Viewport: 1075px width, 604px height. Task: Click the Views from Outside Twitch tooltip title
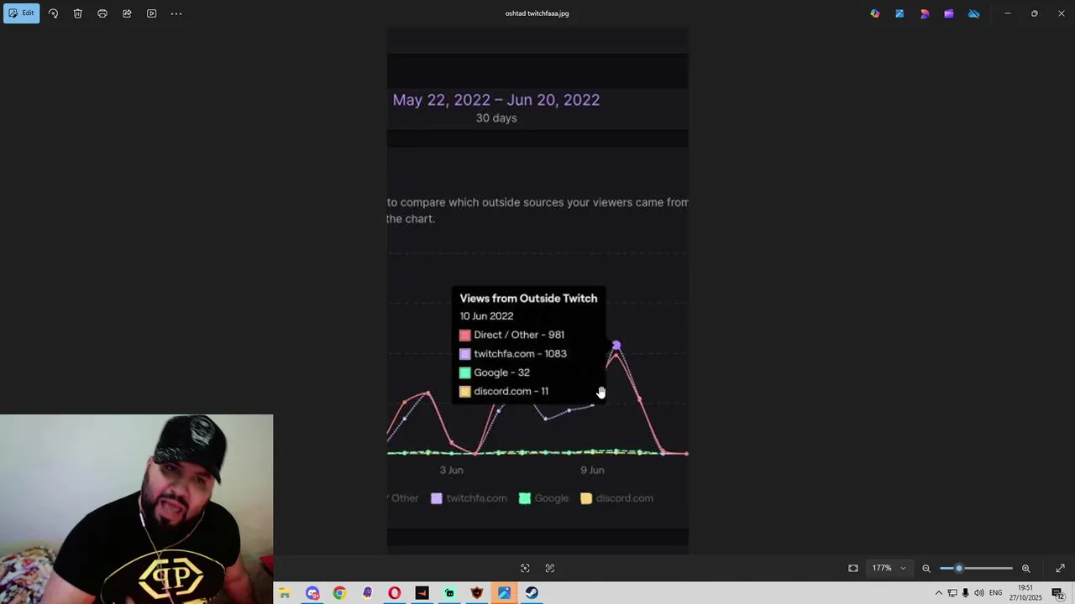click(528, 299)
